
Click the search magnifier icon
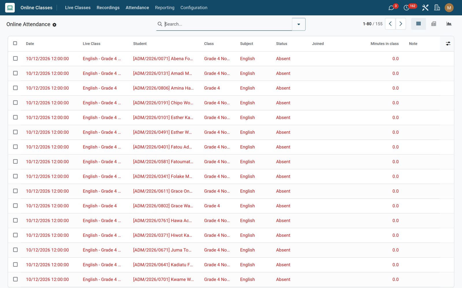(x=160, y=24)
